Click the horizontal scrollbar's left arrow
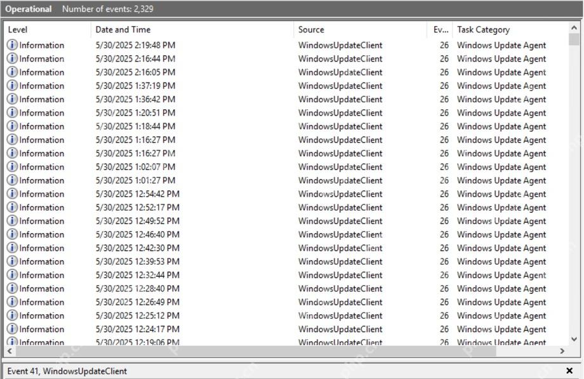 [10, 351]
